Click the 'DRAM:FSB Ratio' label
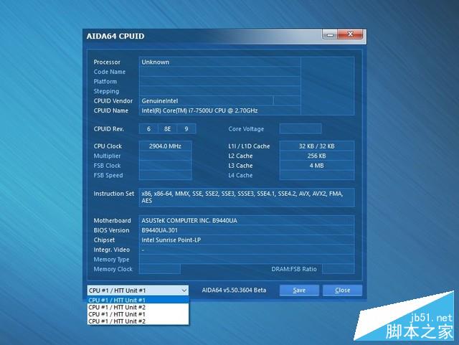Viewport: 459px width, 345px height. (x=294, y=269)
